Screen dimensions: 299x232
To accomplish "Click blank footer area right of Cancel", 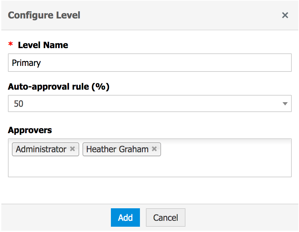I will (x=241, y=217).
